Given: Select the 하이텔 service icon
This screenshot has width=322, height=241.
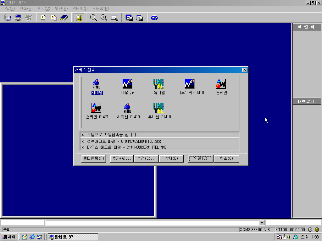Looking at the screenshot, I should [x=97, y=87].
